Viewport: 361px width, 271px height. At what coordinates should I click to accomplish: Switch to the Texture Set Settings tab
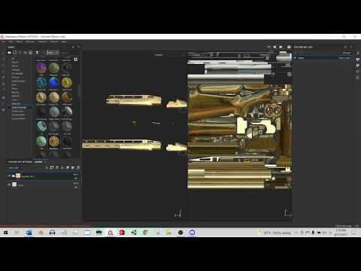(x=20, y=162)
